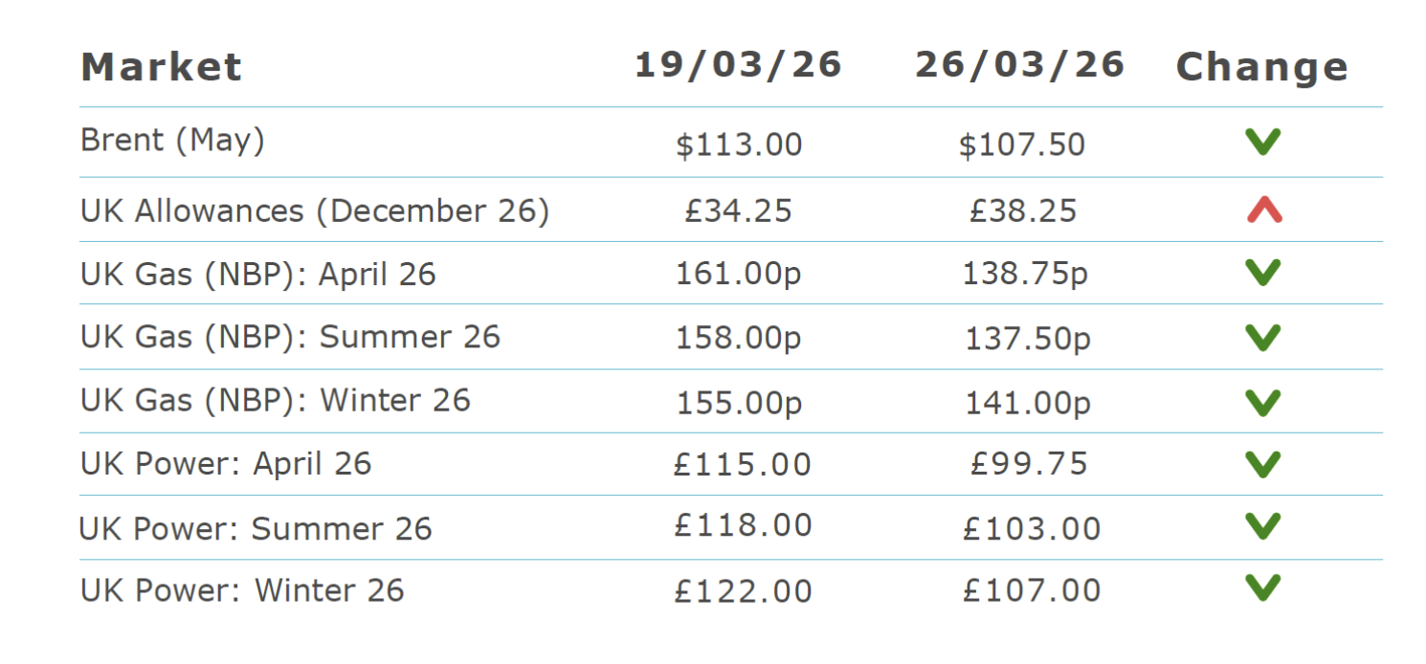
Task: Click the red up arrow for UK Allowances
Action: click(1263, 210)
